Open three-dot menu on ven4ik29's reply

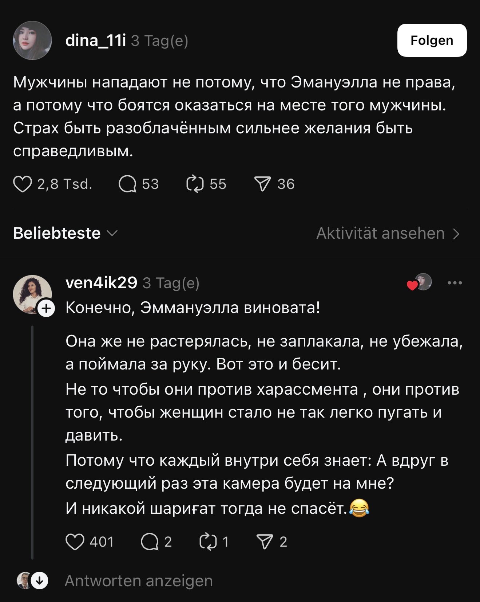pyautogui.click(x=455, y=283)
